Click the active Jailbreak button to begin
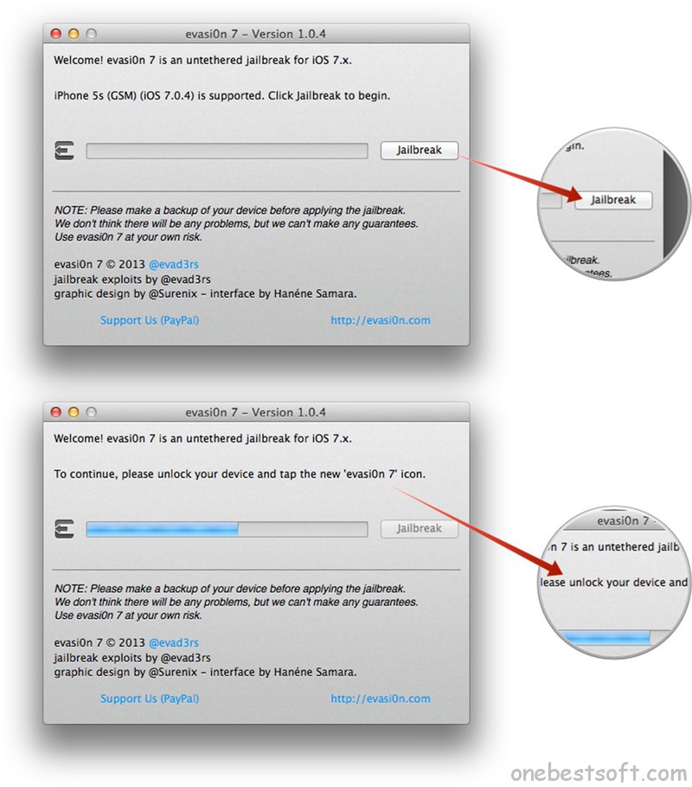Screen dimensions: 692x787 420,150
